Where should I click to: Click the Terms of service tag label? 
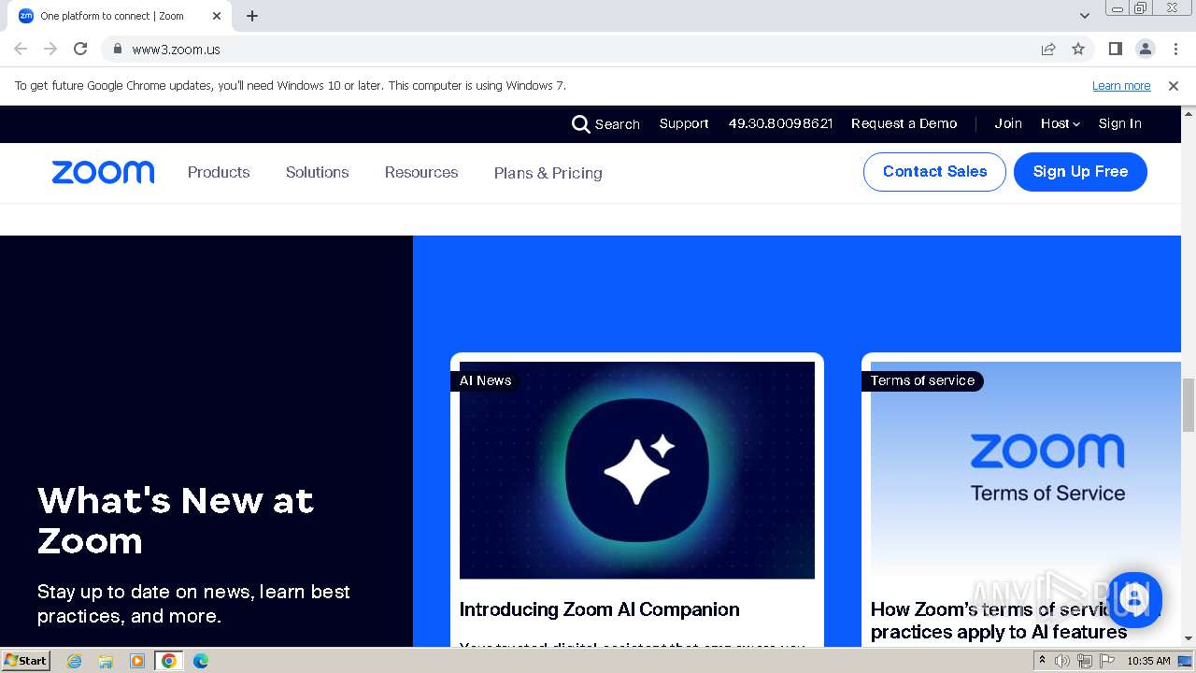pyautogui.click(x=922, y=380)
